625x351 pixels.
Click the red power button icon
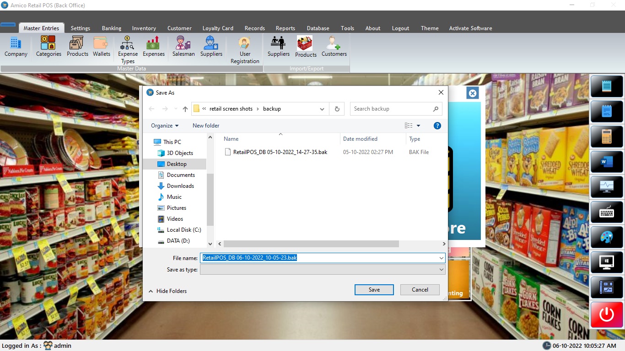click(607, 314)
